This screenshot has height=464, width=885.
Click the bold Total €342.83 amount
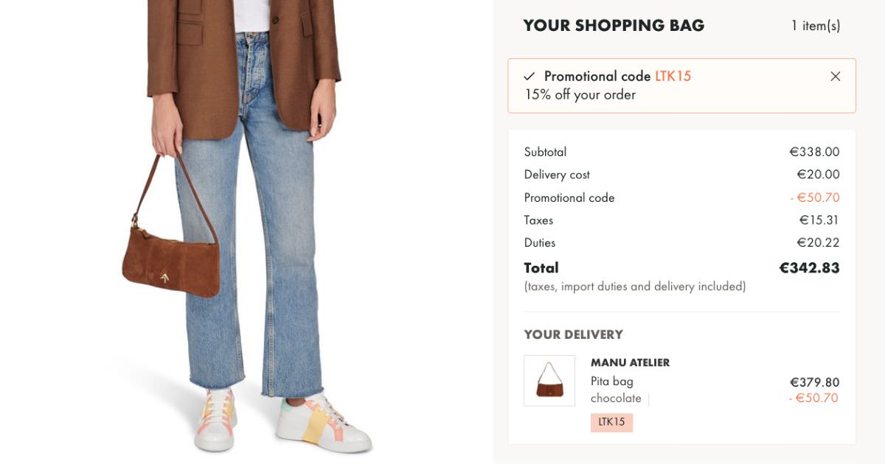point(809,268)
